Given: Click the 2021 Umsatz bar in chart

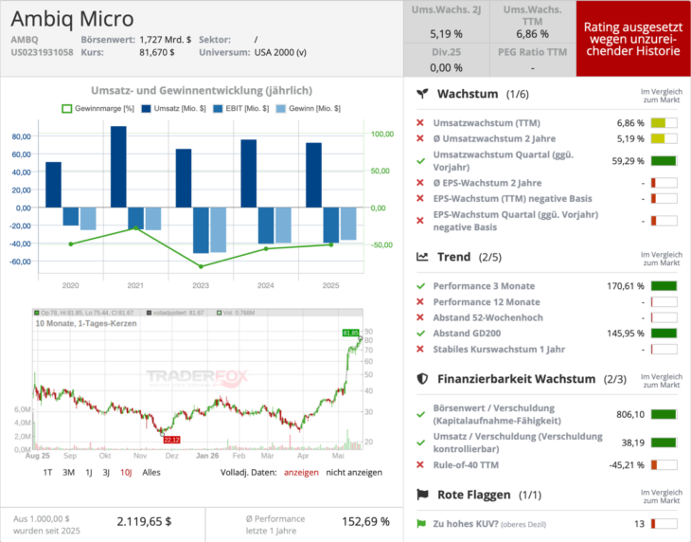Looking at the screenshot, I should pos(118,167).
